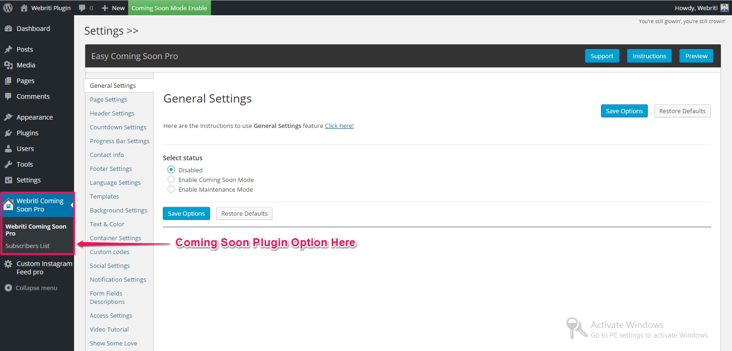The image size is (732, 351).
Task: Click the Posts pushpin icon
Action: pyautogui.click(x=8, y=49)
